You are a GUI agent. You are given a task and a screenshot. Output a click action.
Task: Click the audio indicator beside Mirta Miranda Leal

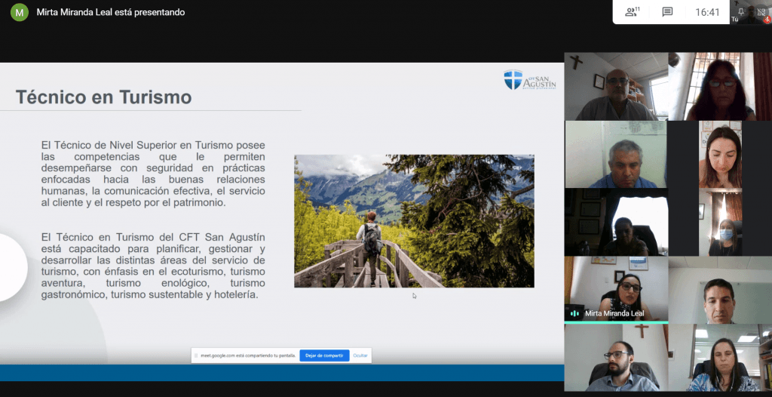(574, 313)
